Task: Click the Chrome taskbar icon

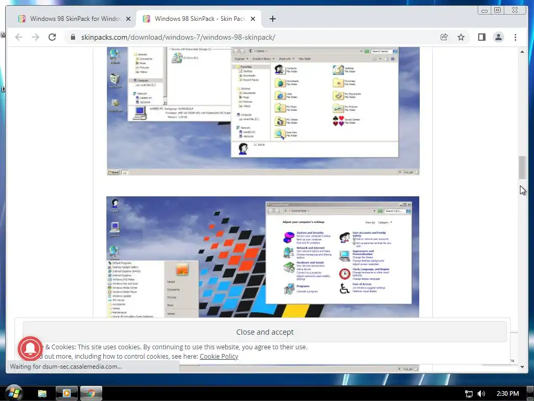Action: pos(91,394)
